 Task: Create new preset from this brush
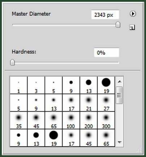pos(132,27)
